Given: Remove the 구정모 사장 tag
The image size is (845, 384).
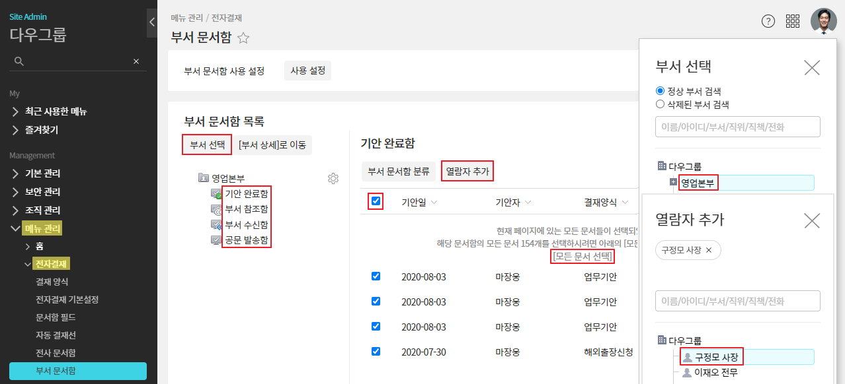Looking at the screenshot, I should [x=709, y=250].
